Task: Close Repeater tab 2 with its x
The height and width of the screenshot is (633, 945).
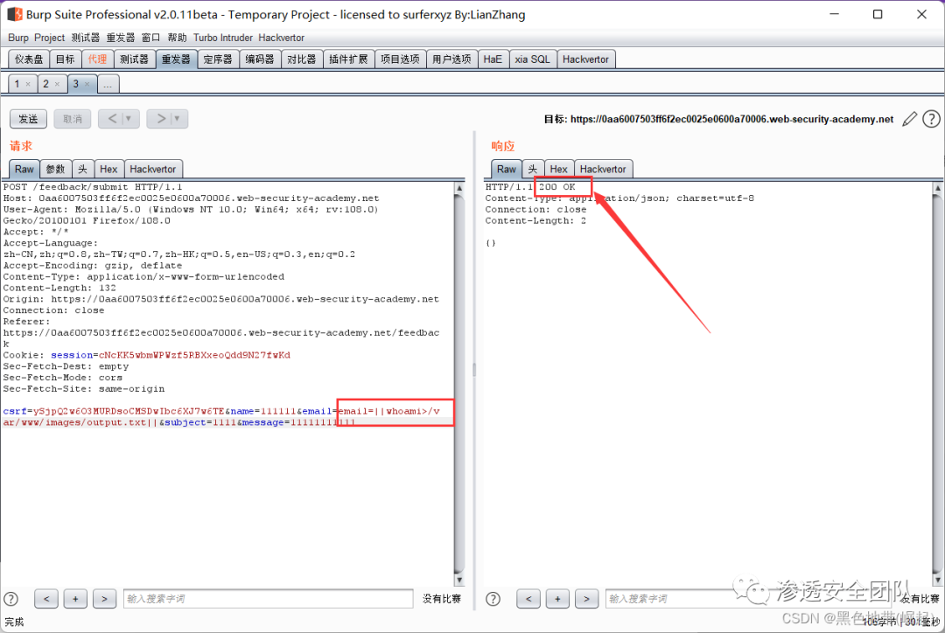Action: click(x=57, y=84)
